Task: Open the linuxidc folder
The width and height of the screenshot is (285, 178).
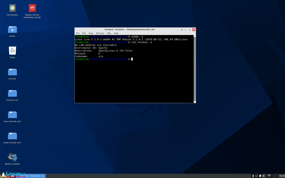Action: pyautogui.click(x=12, y=72)
